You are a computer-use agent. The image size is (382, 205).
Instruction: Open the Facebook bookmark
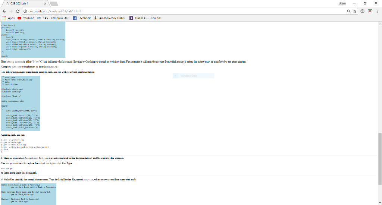click(82, 18)
